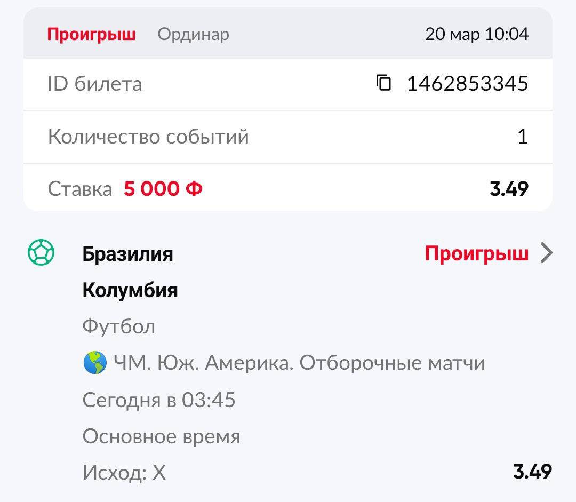Select the Количество событий row label

tap(148, 137)
